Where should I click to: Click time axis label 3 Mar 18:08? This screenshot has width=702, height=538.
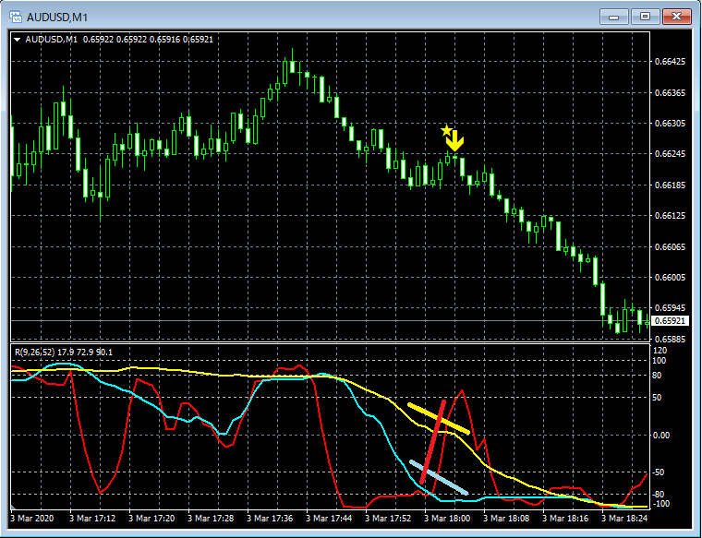[506, 519]
